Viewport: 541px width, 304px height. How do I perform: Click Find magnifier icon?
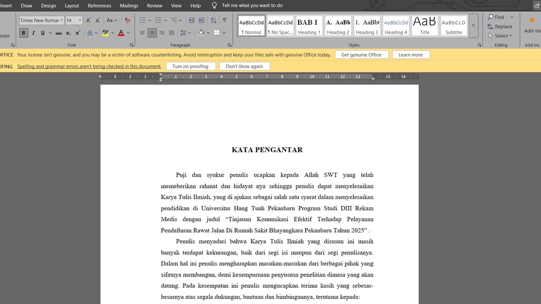click(x=491, y=17)
